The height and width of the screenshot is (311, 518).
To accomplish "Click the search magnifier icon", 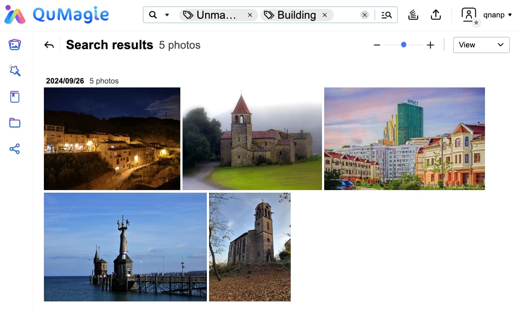I will 153,15.
